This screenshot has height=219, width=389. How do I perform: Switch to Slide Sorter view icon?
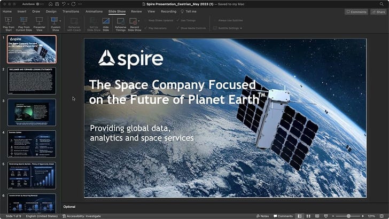pyautogui.click(x=308, y=216)
